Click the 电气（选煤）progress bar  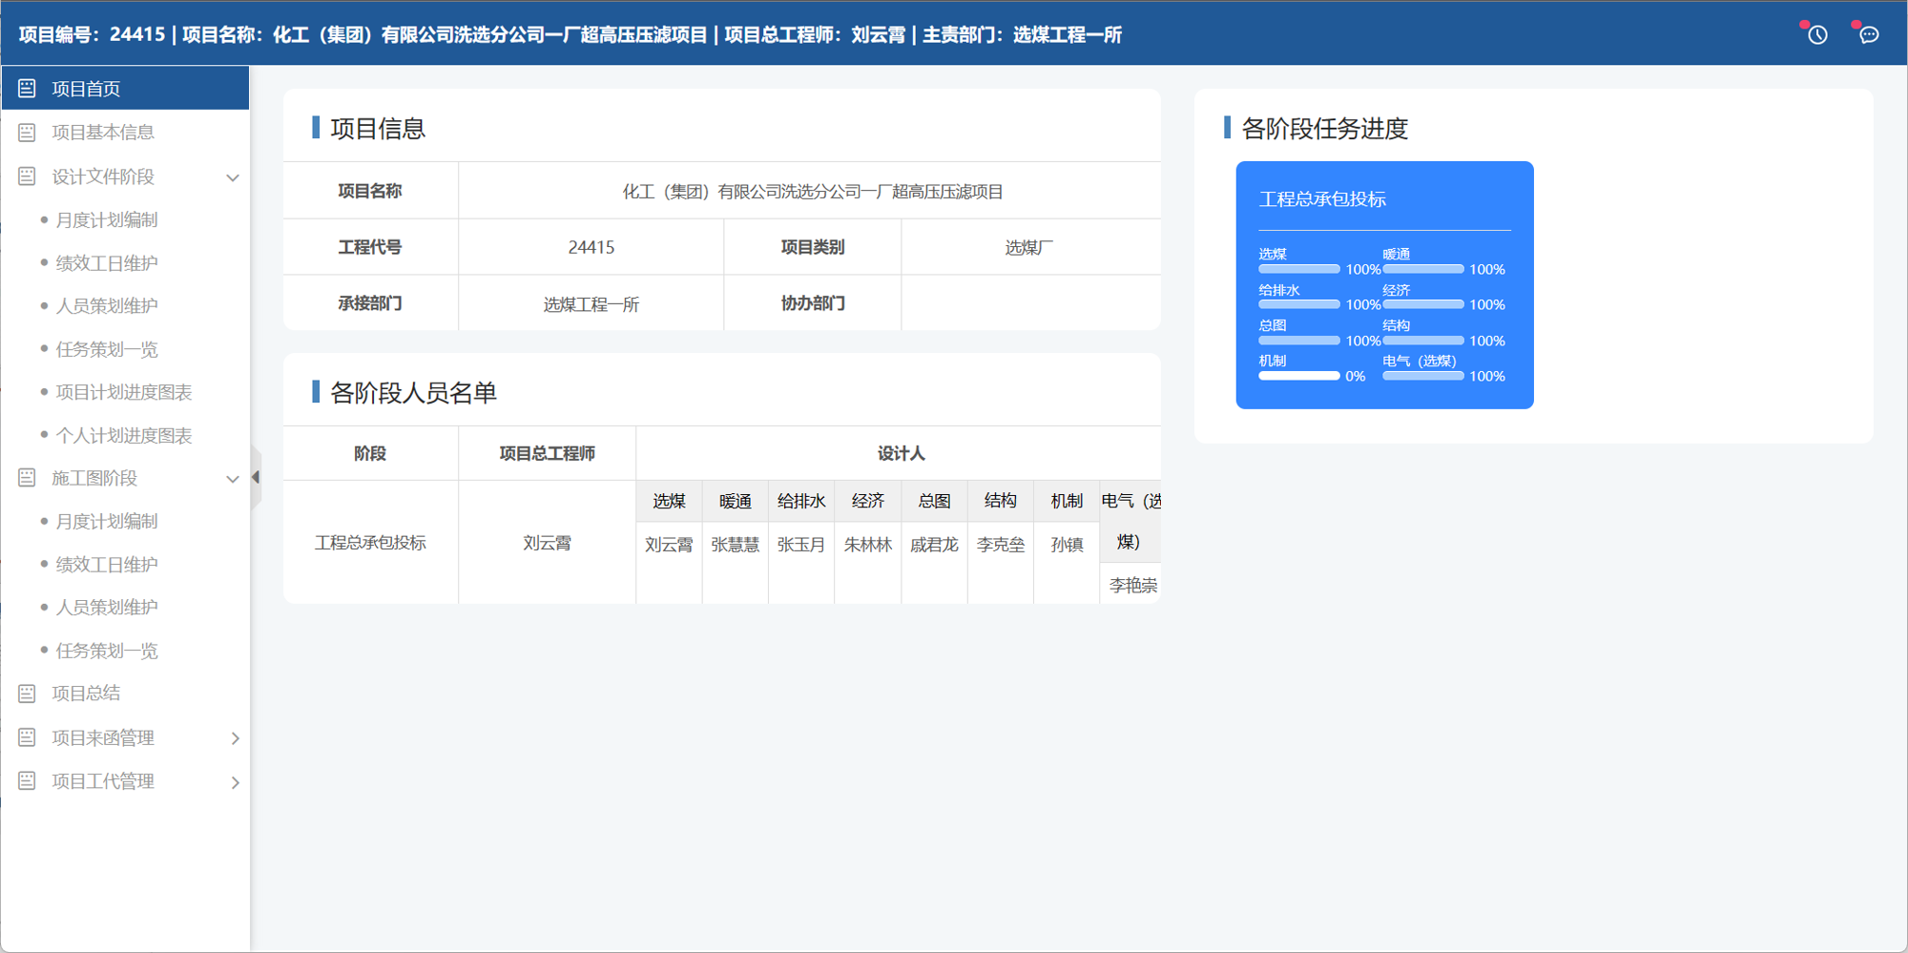[1423, 376]
